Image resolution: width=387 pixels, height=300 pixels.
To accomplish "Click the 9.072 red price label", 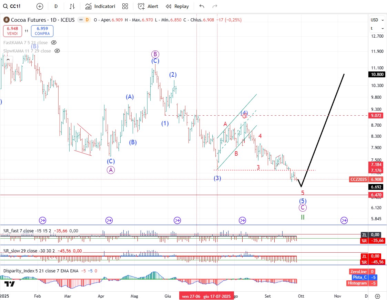I will (376, 116).
